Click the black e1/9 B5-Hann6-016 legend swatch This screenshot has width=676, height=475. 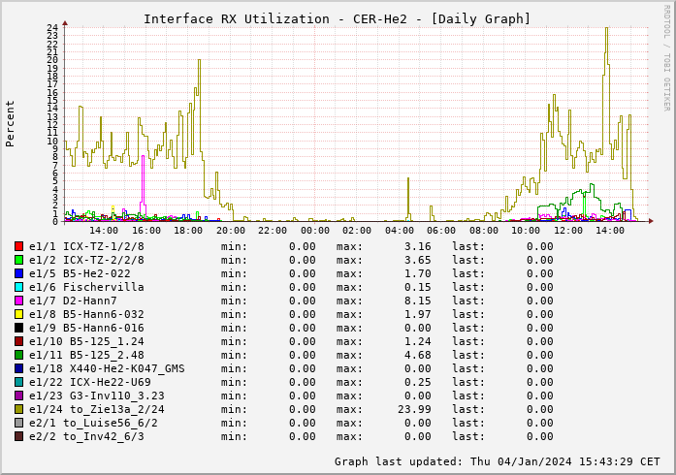click(19, 328)
